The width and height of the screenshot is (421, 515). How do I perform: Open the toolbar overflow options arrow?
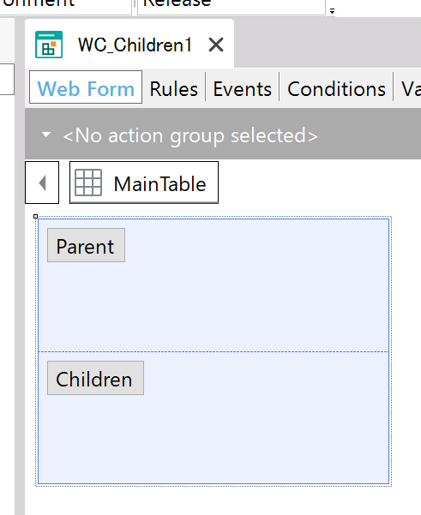coord(332,11)
